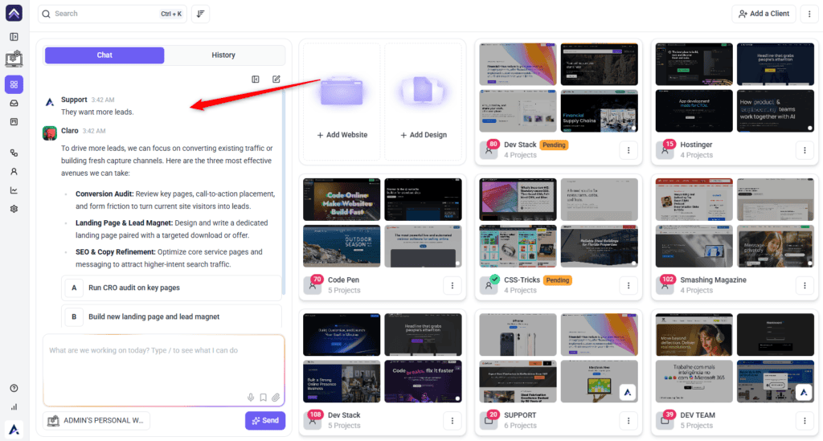The image size is (823, 441).
Task: Choose option A Run CRO audit
Action: [172, 288]
